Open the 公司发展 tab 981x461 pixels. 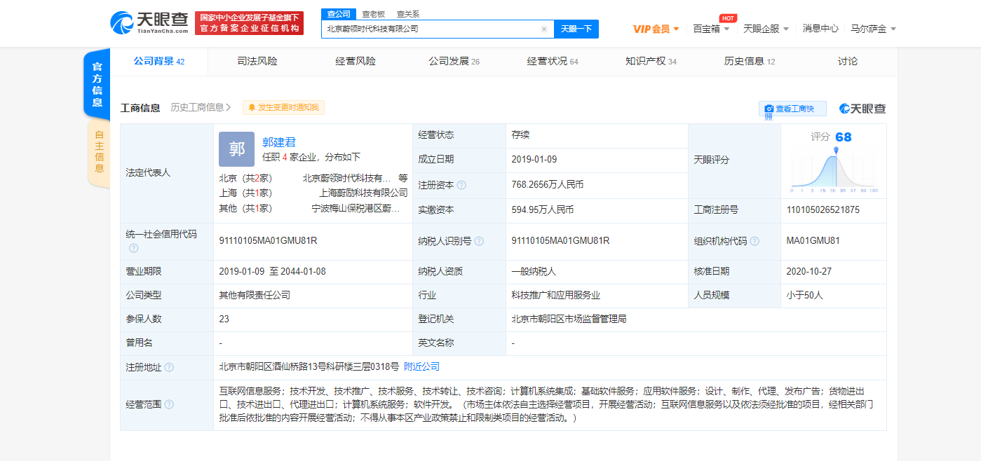454,61
